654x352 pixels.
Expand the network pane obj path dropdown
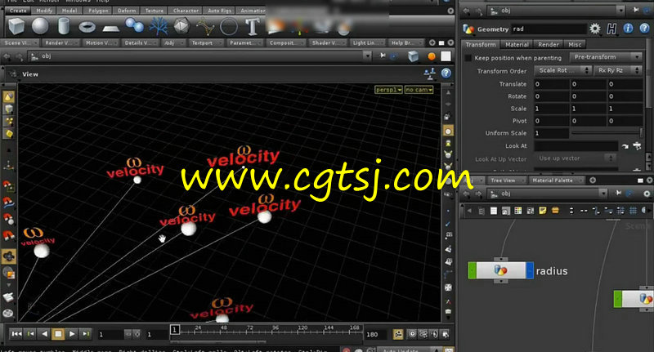coord(603,194)
